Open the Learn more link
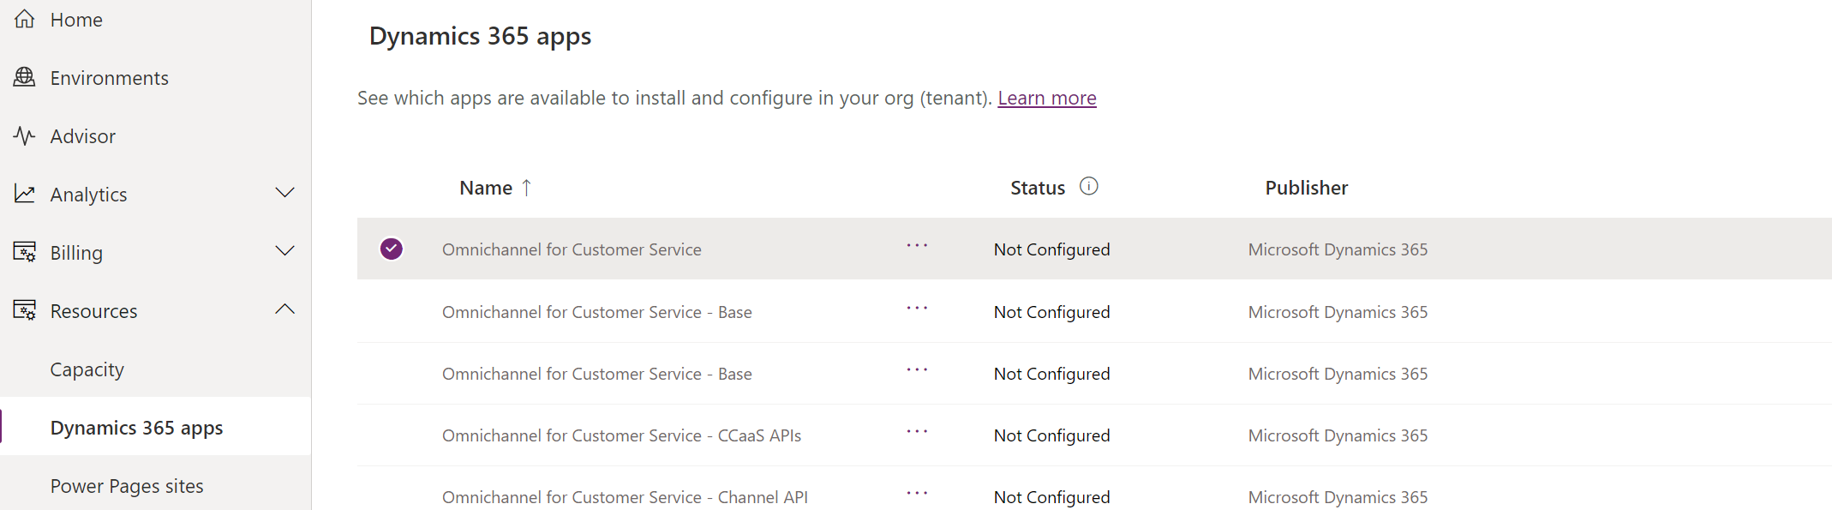Image resolution: width=1832 pixels, height=510 pixels. [1046, 98]
